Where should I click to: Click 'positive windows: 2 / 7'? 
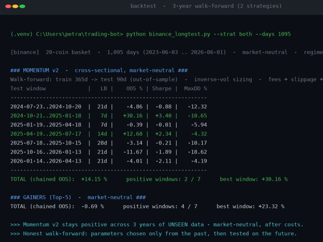tap(163, 179)
